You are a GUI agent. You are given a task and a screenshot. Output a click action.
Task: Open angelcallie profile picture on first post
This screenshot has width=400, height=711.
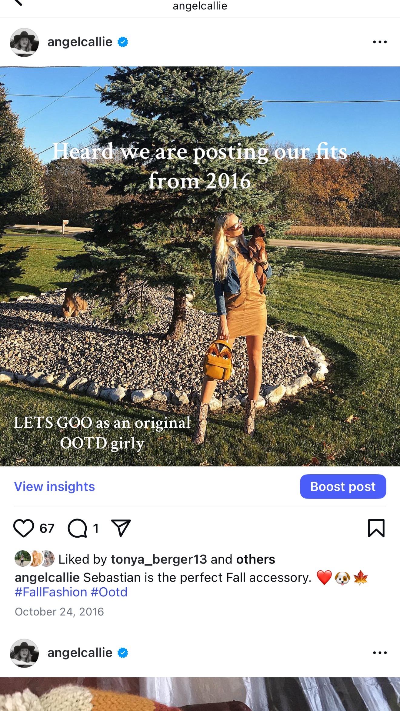pos(24,42)
